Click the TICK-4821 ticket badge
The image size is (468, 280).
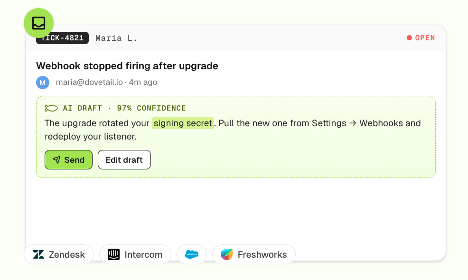[x=62, y=38]
